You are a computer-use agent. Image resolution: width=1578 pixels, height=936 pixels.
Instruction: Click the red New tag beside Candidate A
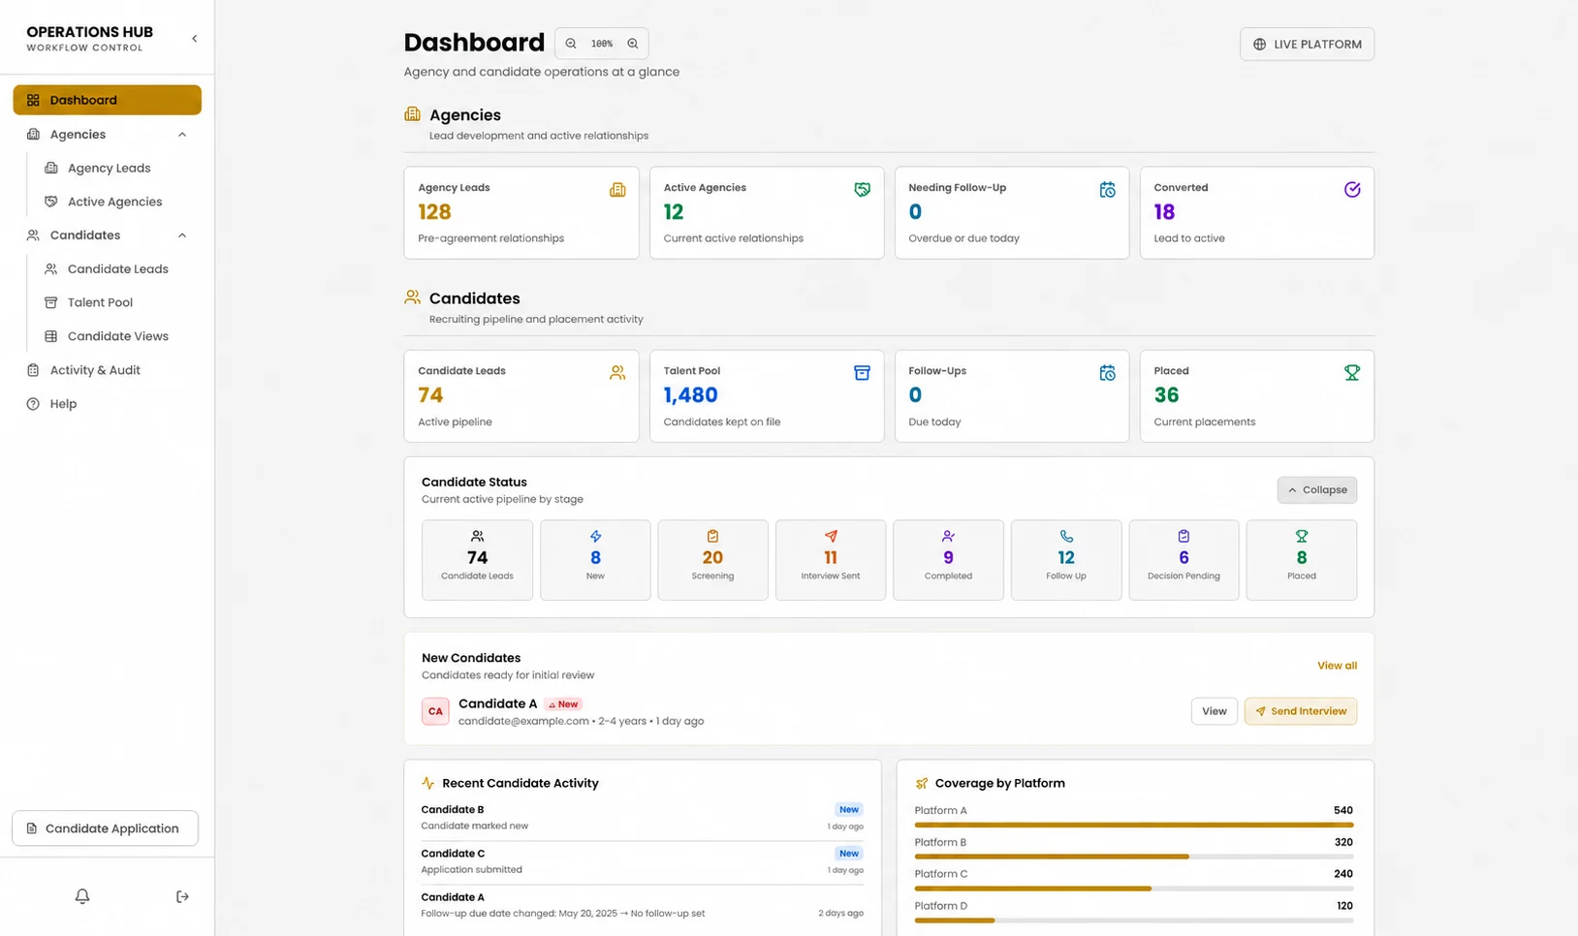563,704
